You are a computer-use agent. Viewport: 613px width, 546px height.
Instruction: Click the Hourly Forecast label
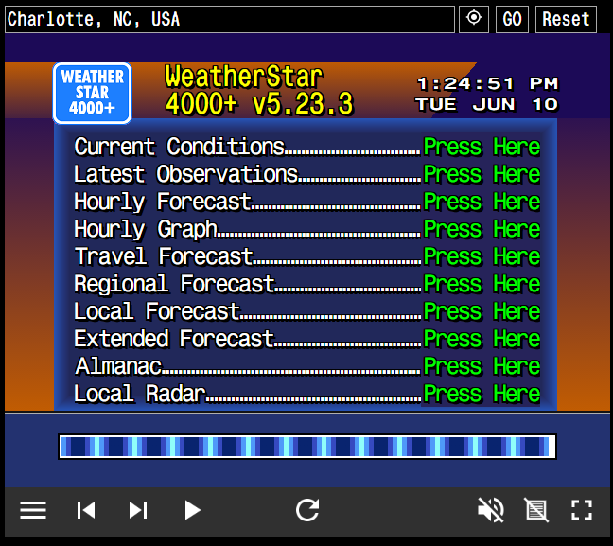163,202
